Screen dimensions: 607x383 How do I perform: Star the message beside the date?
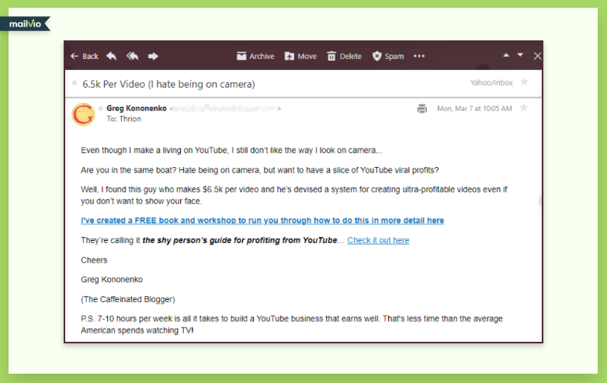click(x=524, y=108)
